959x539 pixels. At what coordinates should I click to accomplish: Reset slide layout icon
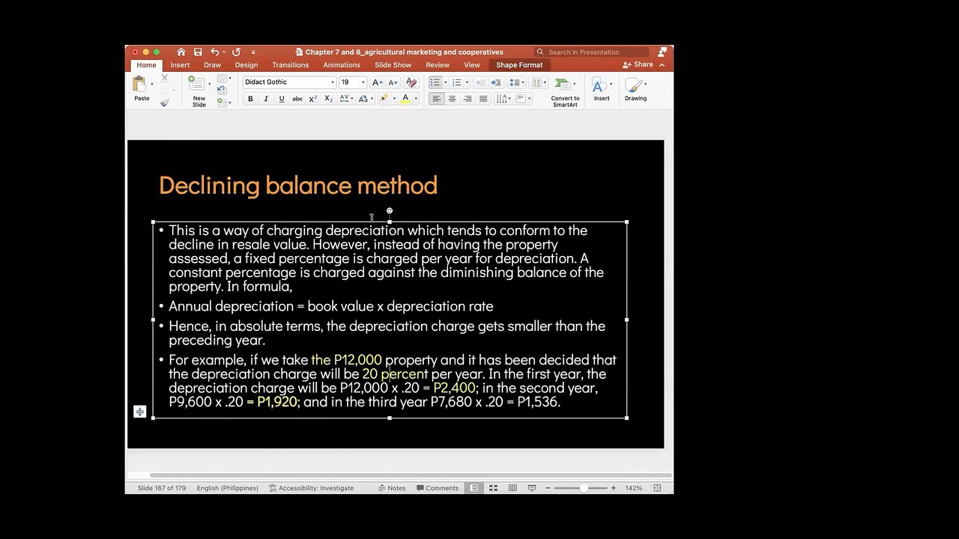coord(222,90)
